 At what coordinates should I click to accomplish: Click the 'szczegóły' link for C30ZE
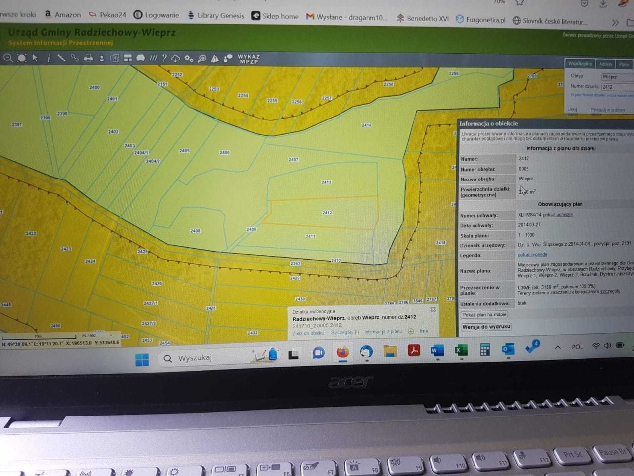(610, 292)
